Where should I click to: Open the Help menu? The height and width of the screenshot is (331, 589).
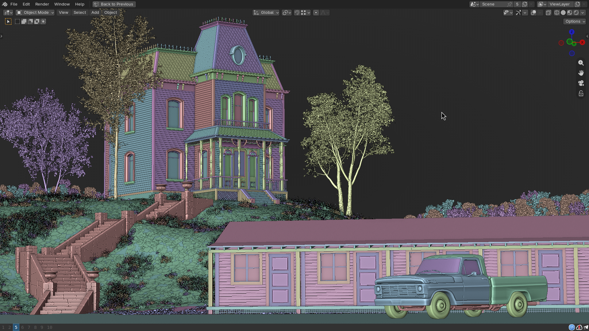[x=79, y=4]
